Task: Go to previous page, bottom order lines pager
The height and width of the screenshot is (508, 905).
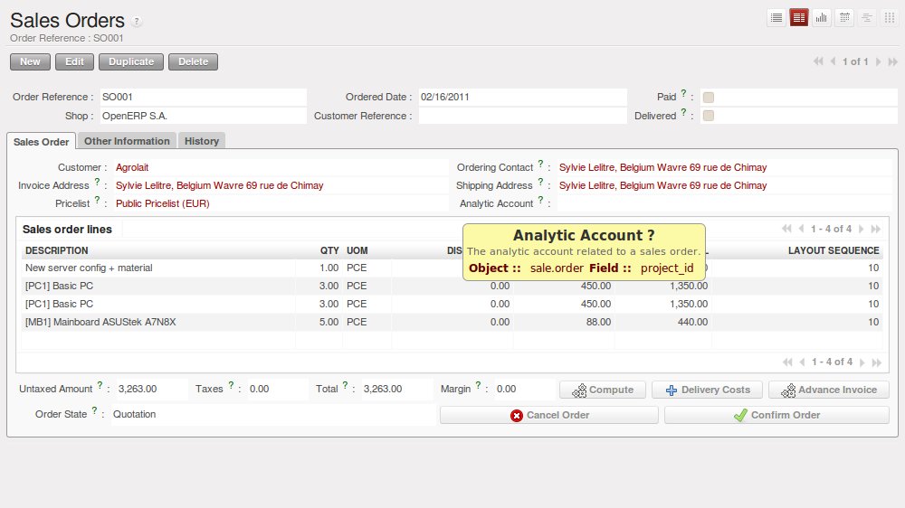Action: coord(802,362)
